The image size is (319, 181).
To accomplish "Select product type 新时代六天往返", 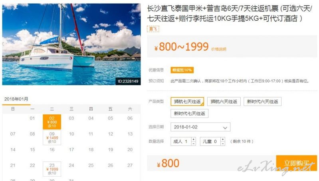I will tap(262, 102).
